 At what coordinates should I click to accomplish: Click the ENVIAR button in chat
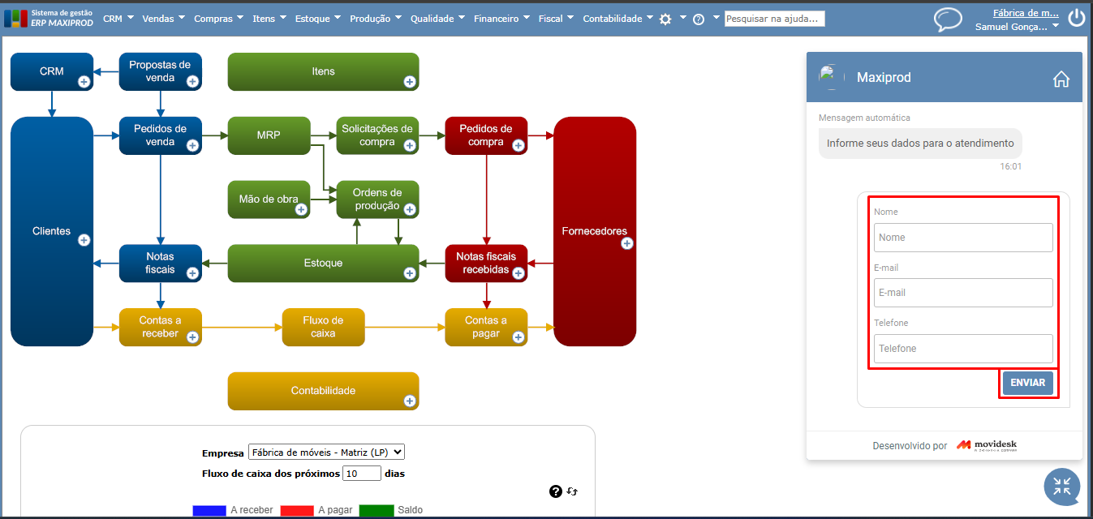point(1027,383)
